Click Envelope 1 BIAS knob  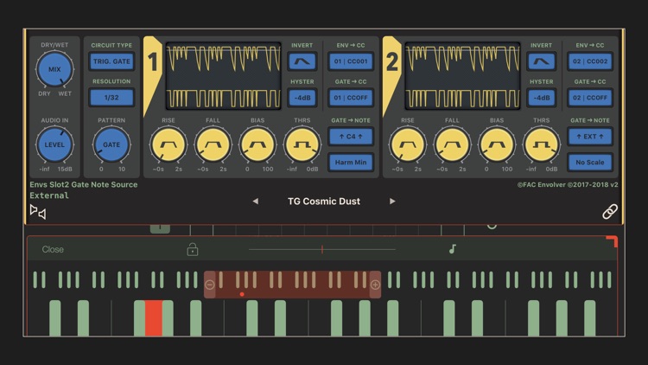pos(257,144)
